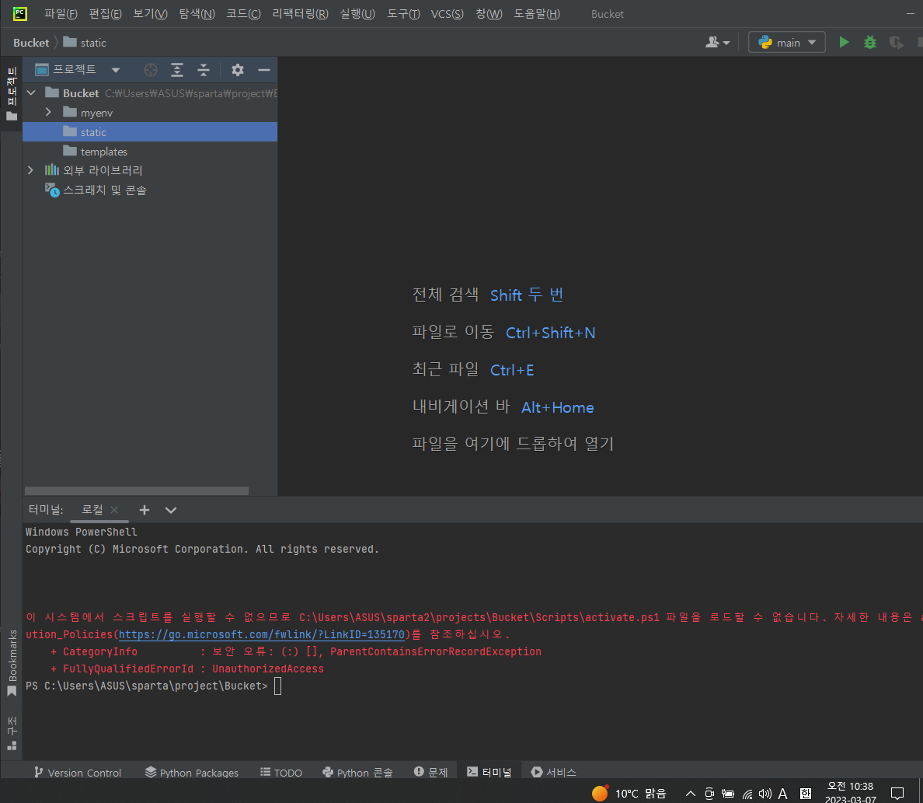Collapse the Bucket root folder

(32, 93)
